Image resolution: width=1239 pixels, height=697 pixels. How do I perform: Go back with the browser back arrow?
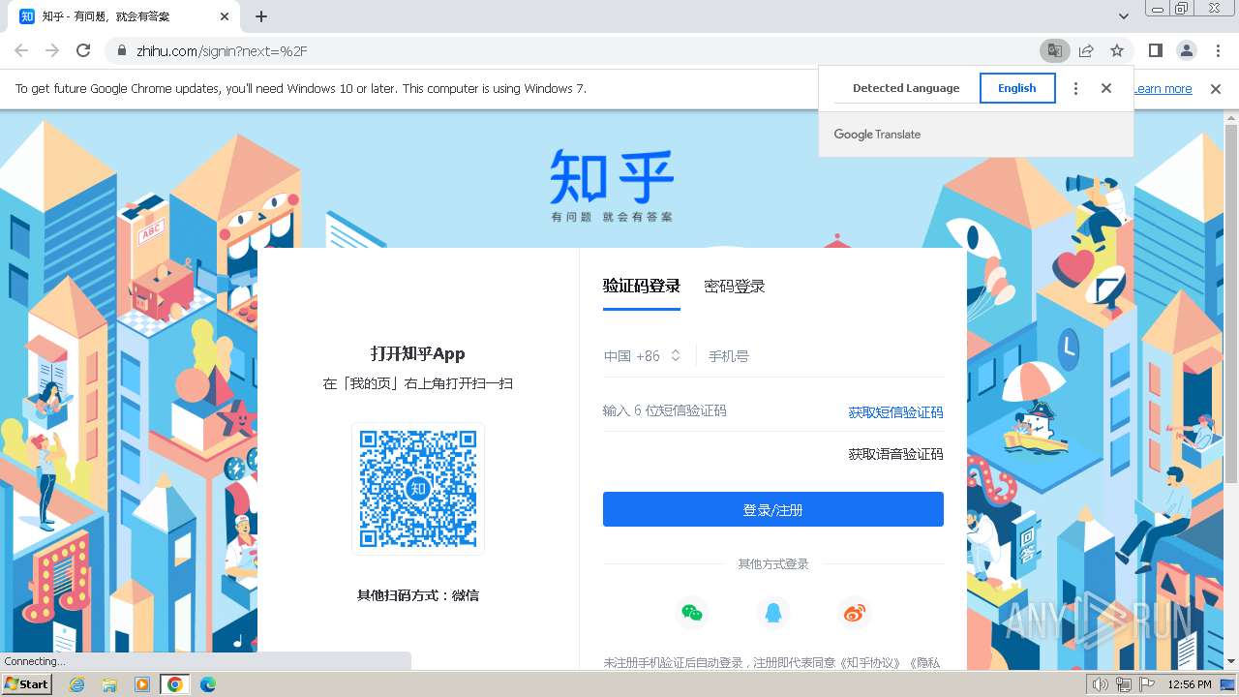tap(21, 50)
